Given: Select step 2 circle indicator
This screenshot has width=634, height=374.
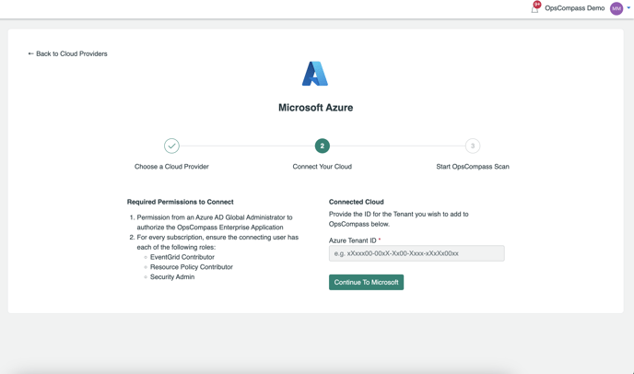Looking at the screenshot, I should (323, 146).
